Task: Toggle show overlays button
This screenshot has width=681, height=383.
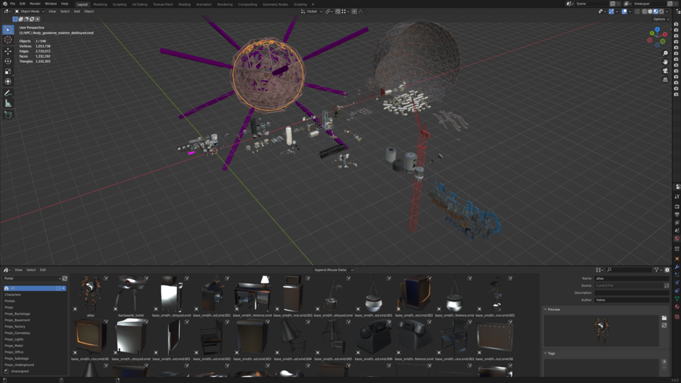Action: tap(624, 12)
